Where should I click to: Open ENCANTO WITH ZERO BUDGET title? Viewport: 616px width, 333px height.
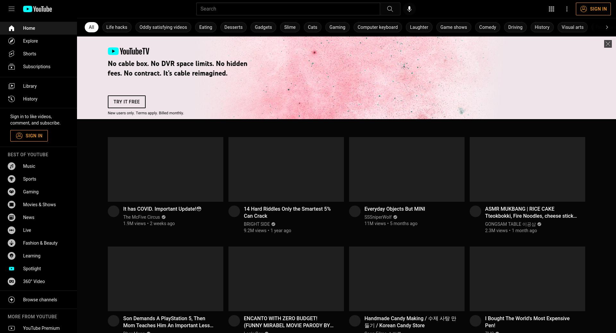coord(289,322)
